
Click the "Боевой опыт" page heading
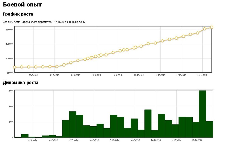click(22, 5)
